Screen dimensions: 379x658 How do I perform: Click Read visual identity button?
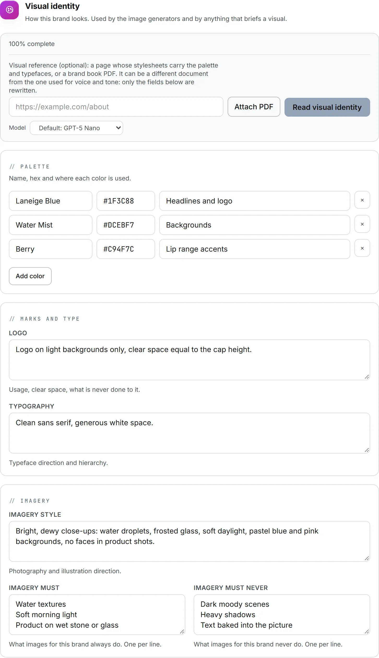(327, 107)
